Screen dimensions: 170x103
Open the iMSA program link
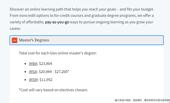click(x=33, y=72)
